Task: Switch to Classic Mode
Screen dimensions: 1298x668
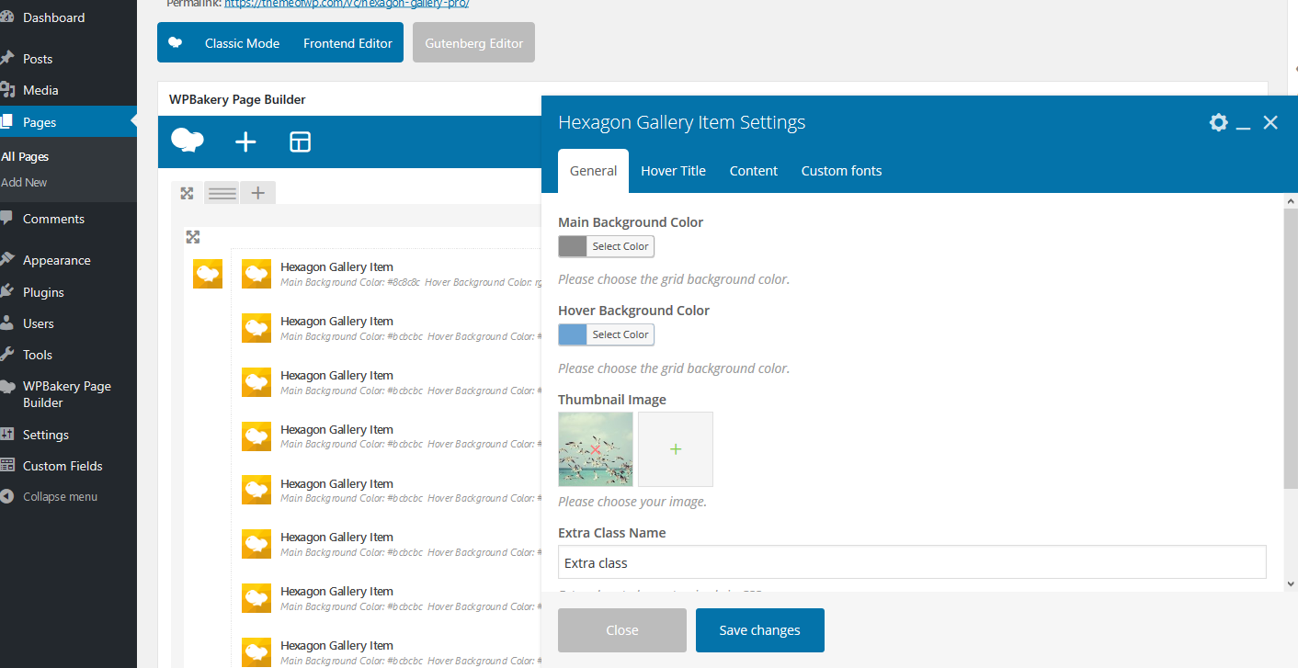Action: pyautogui.click(x=242, y=43)
